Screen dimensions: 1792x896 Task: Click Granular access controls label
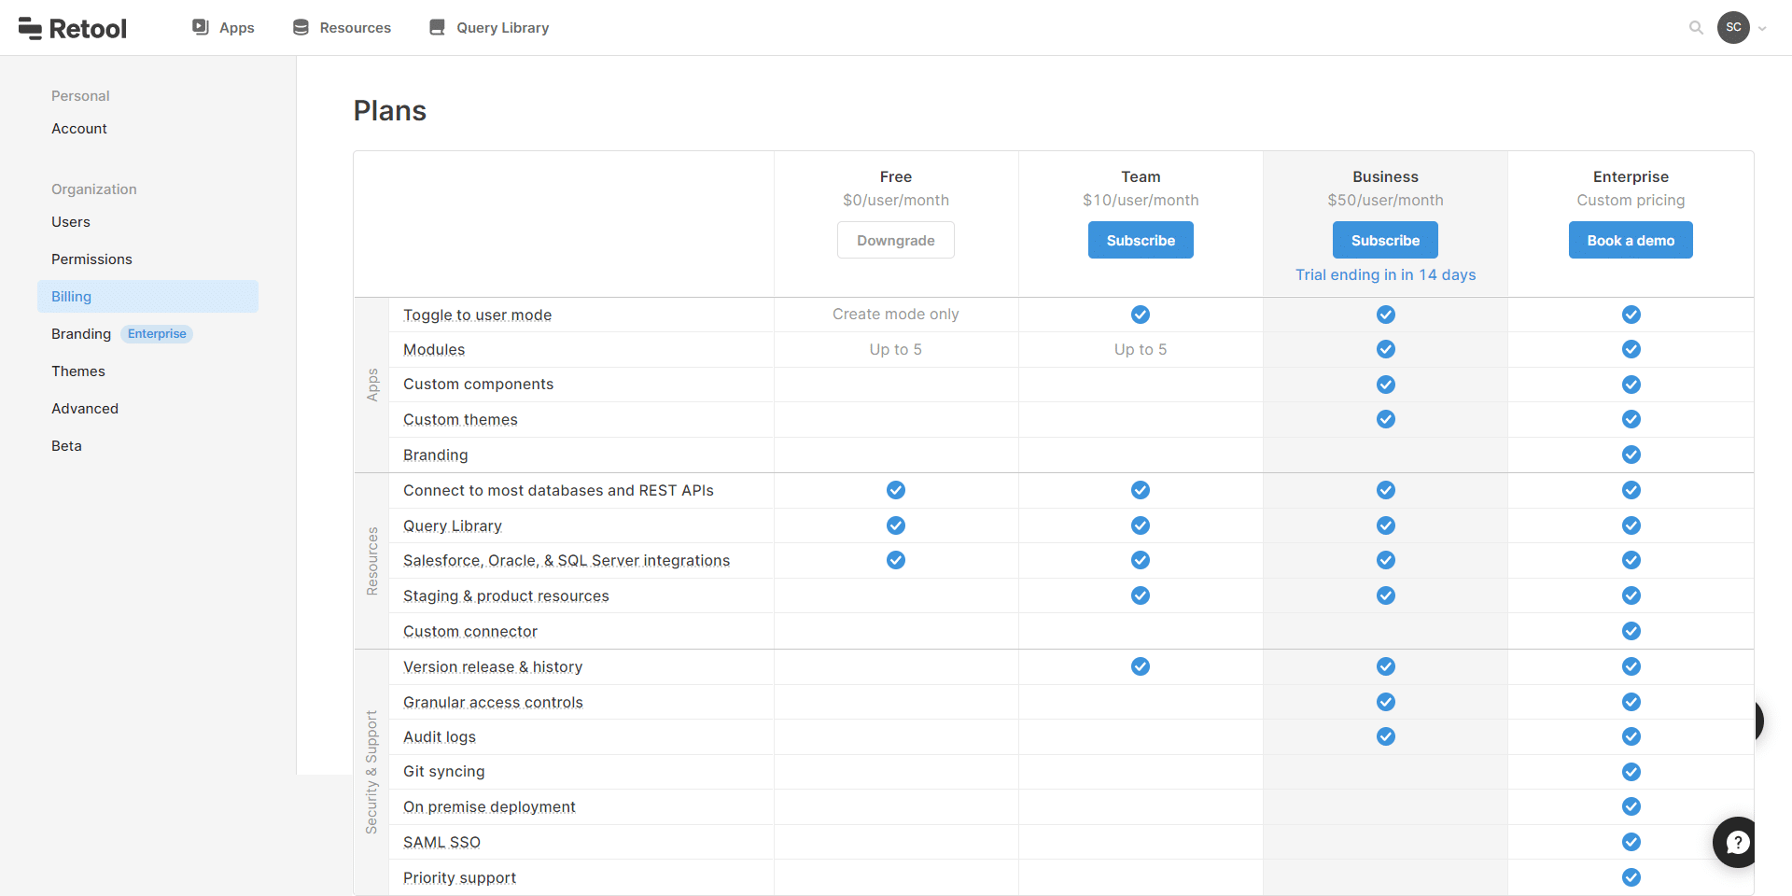[493, 703]
